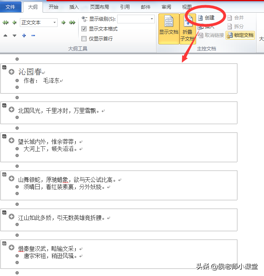Open the 文件 tab
This screenshot has width=264, height=276.
pyautogui.click(x=10, y=7)
